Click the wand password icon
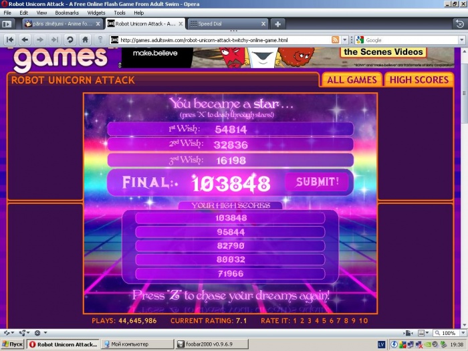468x351 pixels. [100, 39]
